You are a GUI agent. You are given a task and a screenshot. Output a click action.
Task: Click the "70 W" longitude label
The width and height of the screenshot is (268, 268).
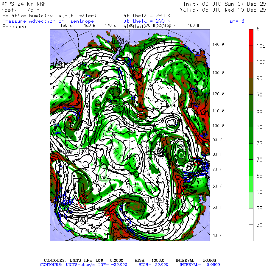click(x=217, y=169)
